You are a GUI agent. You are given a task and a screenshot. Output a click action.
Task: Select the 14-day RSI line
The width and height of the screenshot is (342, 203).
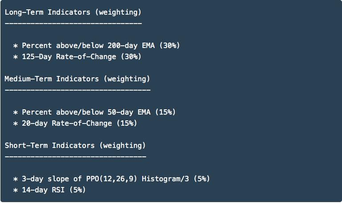(49, 190)
